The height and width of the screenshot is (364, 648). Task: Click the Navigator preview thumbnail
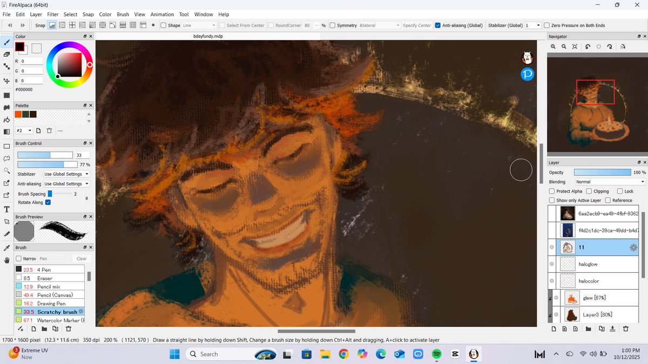596,105
